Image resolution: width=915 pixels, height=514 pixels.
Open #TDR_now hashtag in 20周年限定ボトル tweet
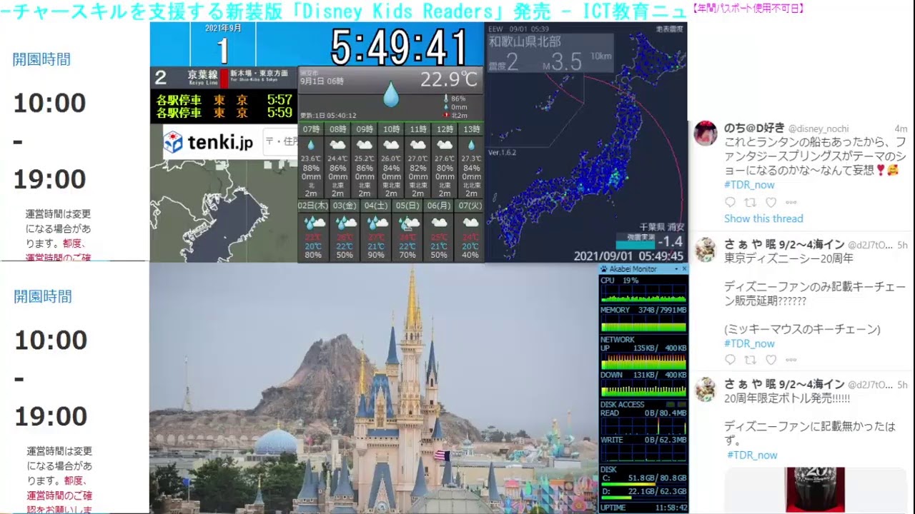752,455
